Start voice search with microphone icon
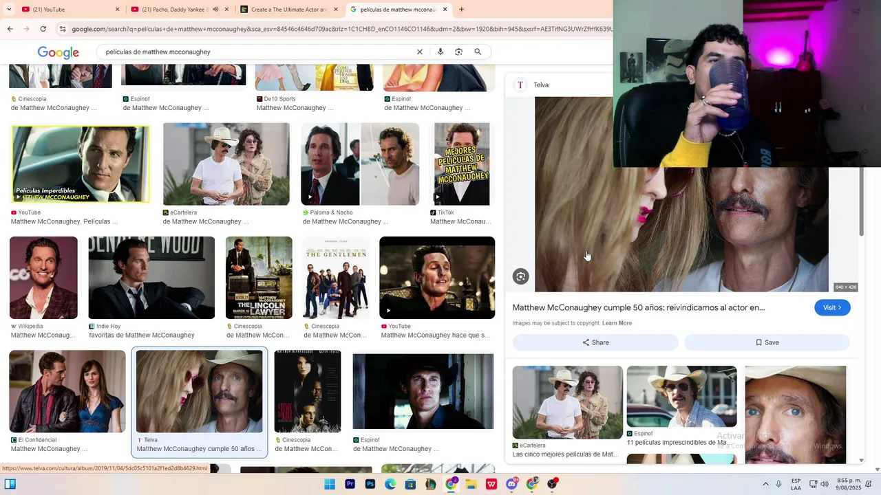Image resolution: width=881 pixels, height=495 pixels. pos(440,52)
